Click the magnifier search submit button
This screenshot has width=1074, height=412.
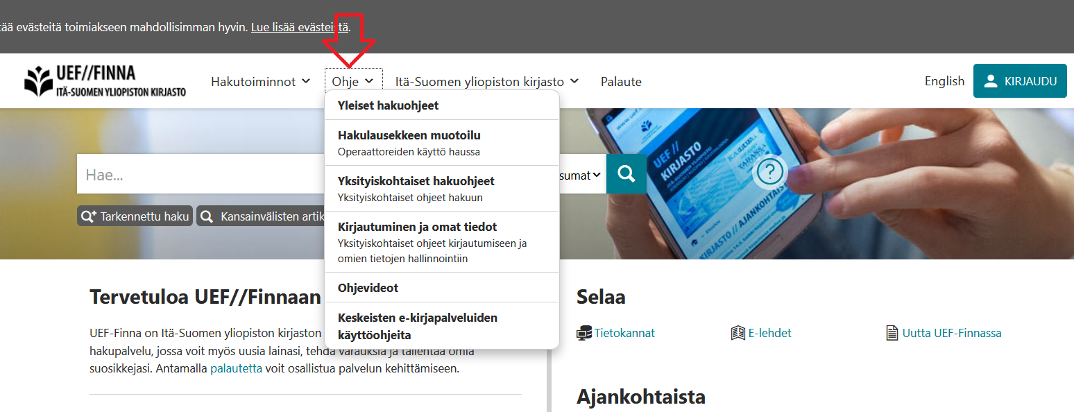[626, 174]
